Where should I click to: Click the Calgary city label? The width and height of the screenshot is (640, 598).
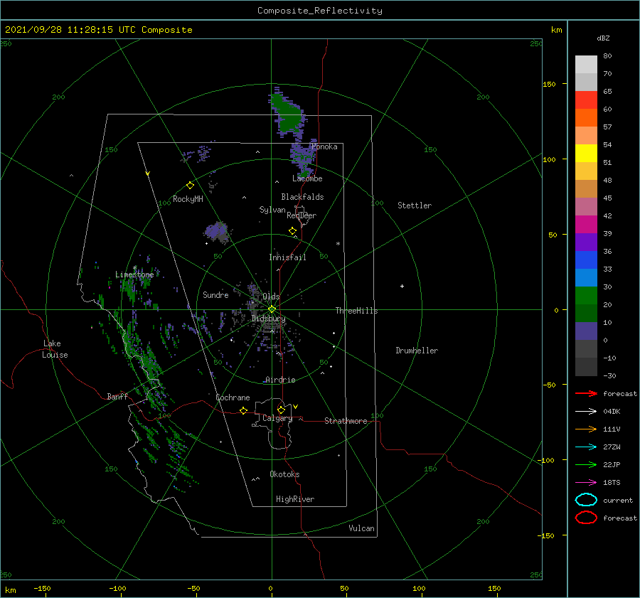277,418
